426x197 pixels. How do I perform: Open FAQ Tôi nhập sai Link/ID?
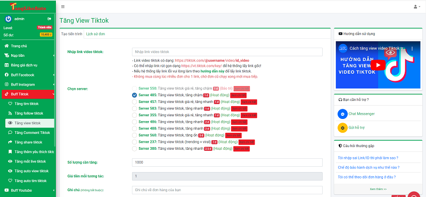point(368,158)
